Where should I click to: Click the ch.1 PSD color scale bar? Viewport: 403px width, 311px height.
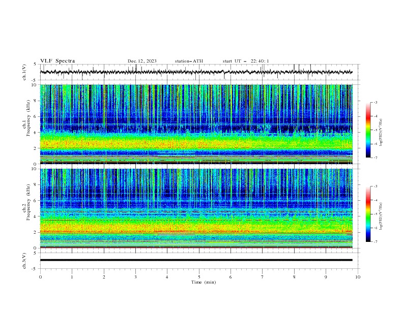368,130
